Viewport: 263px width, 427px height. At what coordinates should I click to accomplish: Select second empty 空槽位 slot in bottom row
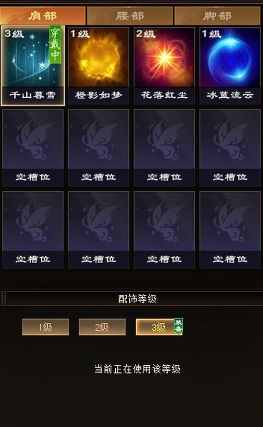(x=98, y=230)
